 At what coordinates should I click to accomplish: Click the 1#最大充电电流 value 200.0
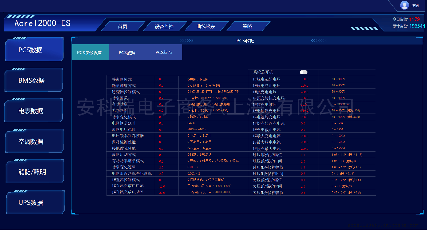point(305,136)
